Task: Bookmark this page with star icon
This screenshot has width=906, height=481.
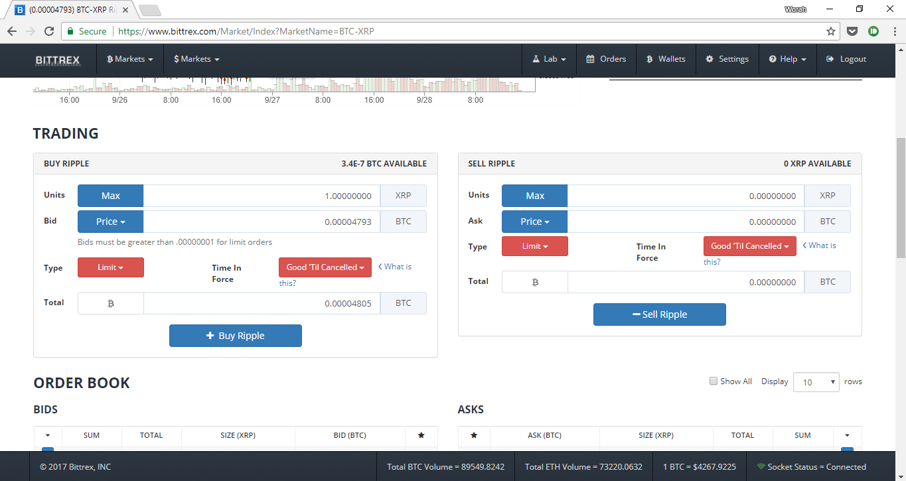Action: [x=830, y=31]
